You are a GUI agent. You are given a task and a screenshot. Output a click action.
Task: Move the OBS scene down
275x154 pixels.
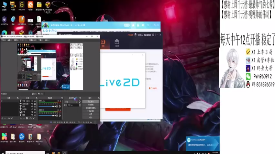coord(12,118)
